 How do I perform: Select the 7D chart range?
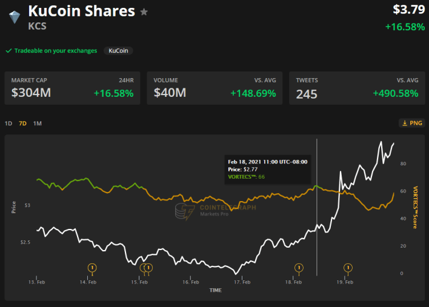click(22, 124)
